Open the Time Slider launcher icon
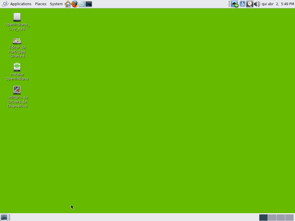Image resolution: width=295 pixels, height=221 pixels. 82,4
